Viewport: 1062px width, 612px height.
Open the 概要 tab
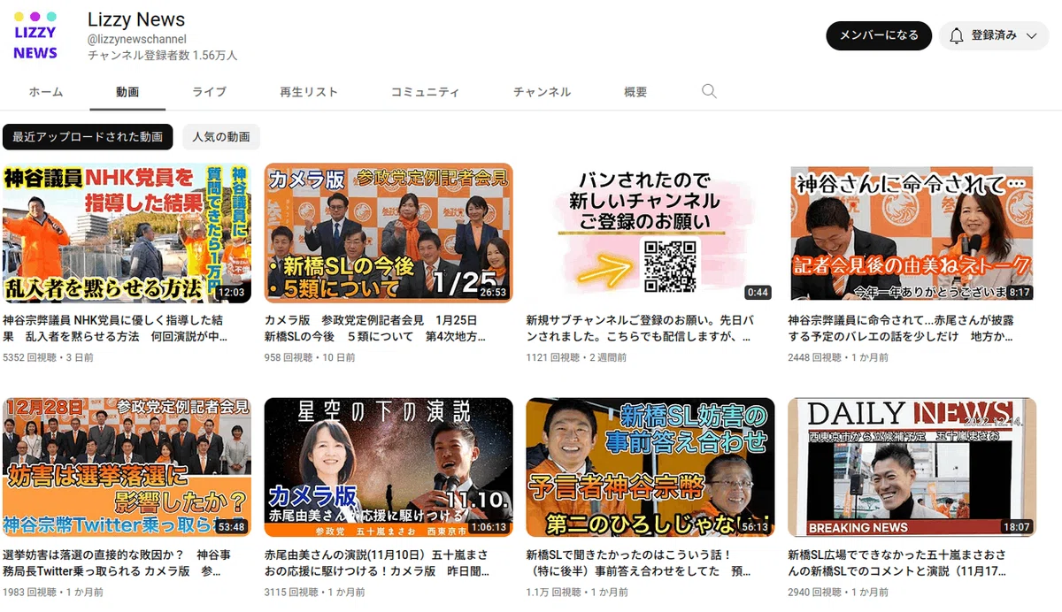635,92
